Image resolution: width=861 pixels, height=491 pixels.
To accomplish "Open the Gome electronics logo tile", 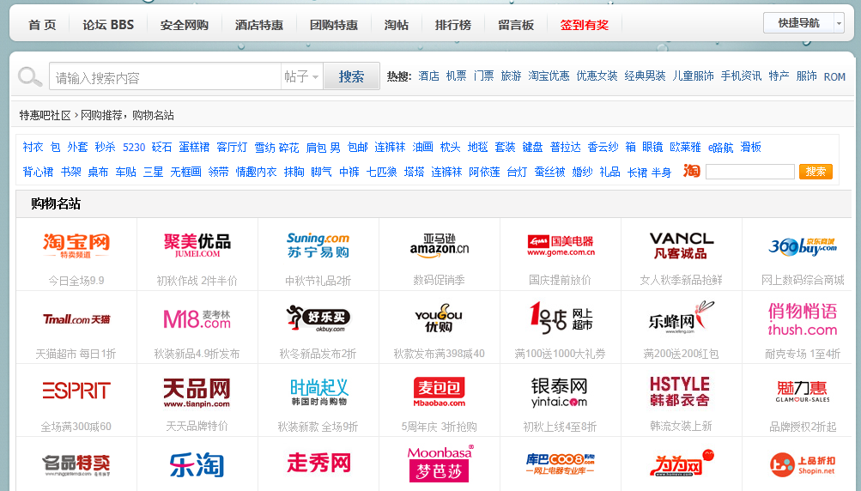I will [x=561, y=245].
